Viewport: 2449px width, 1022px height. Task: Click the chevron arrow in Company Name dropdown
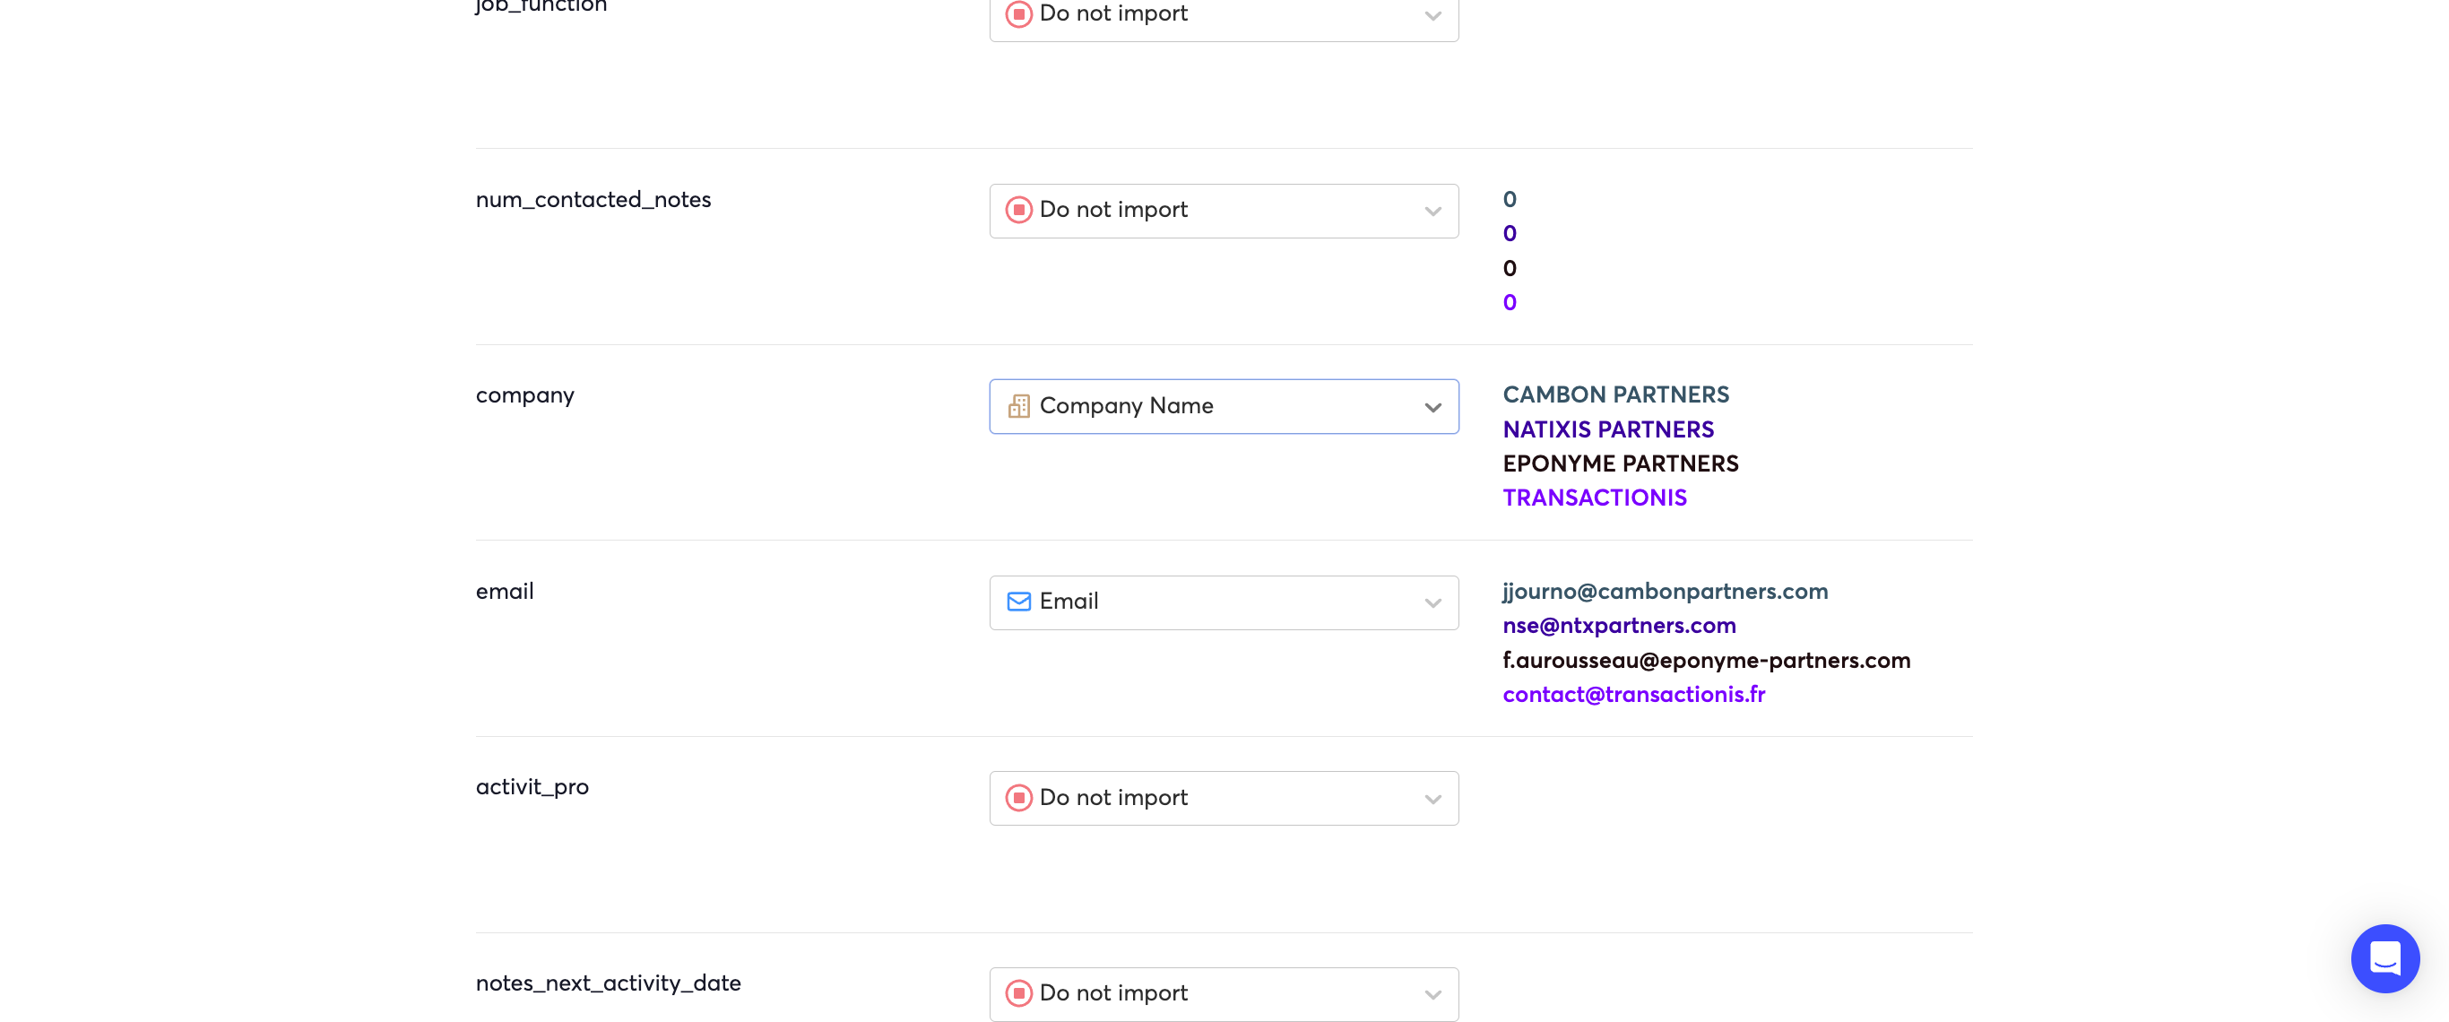click(1432, 408)
